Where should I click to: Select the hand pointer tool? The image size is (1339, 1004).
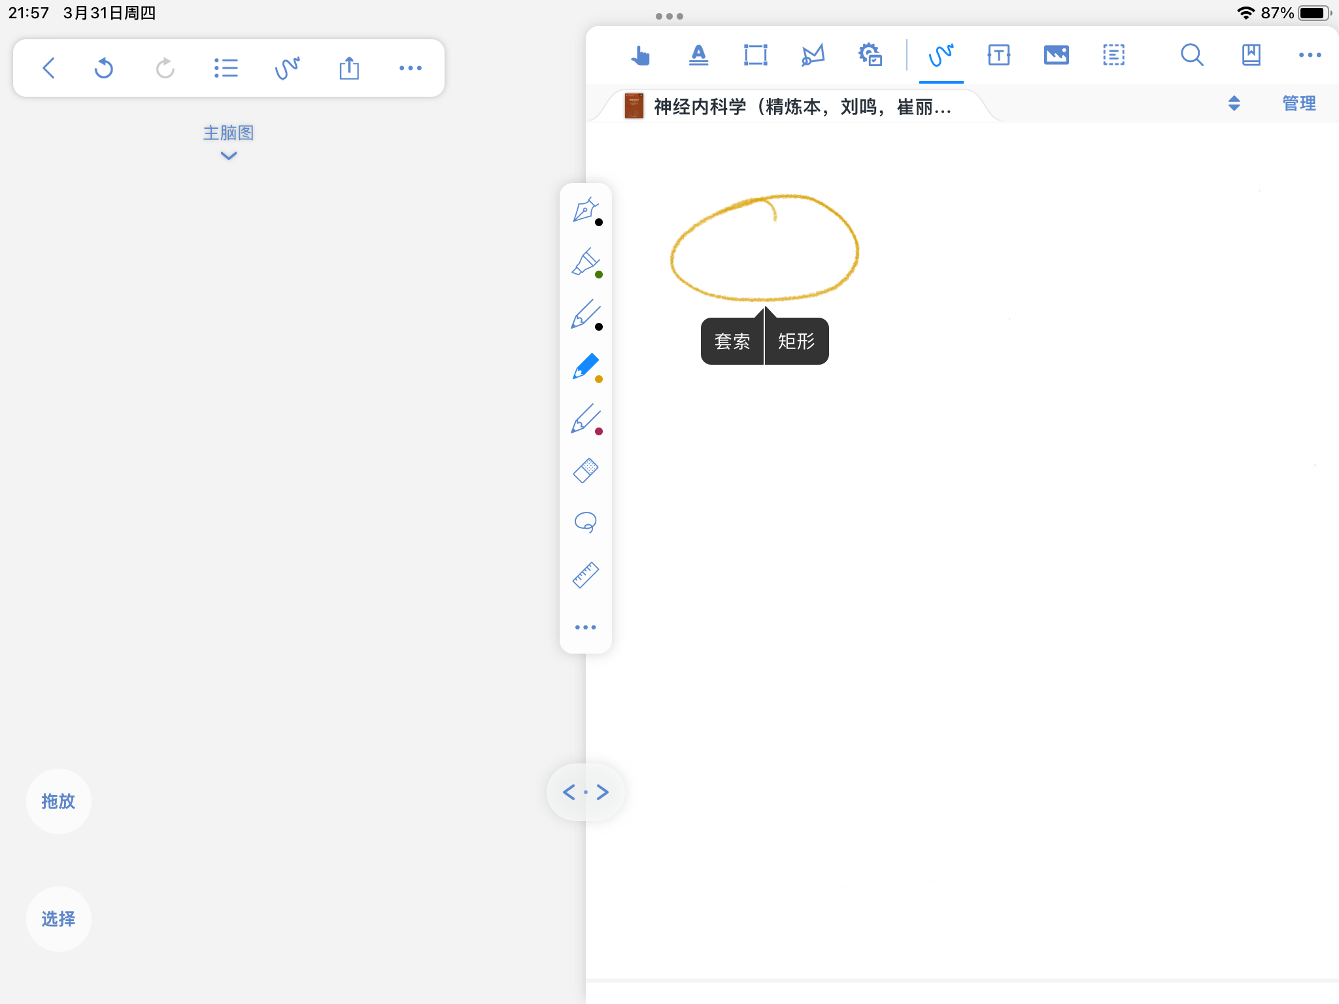pos(641,55)
